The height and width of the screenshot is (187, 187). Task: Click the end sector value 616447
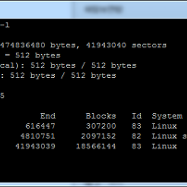41,126
